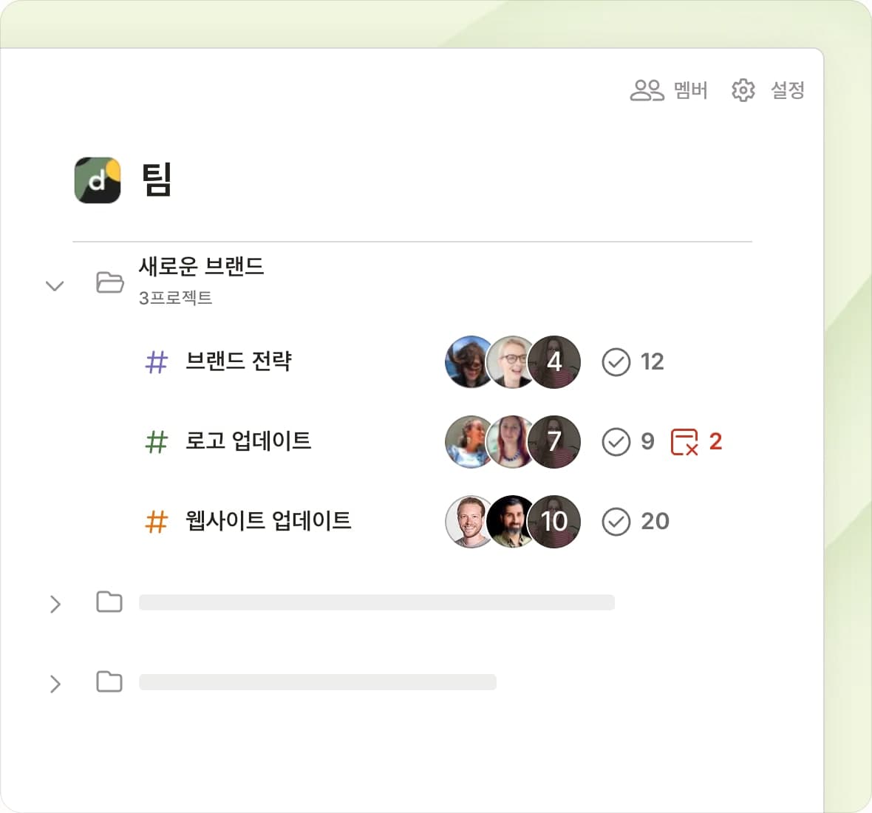The width and height of the screenshot is (872, 813).
Task: Open the 로고 업데이트 project
Action: click(248, 441)
